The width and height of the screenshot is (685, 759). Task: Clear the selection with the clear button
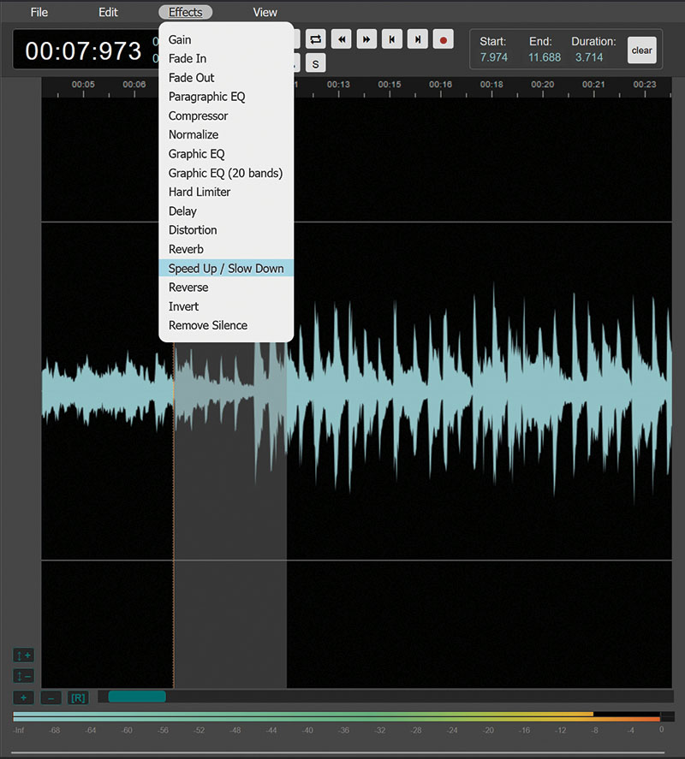641,50
